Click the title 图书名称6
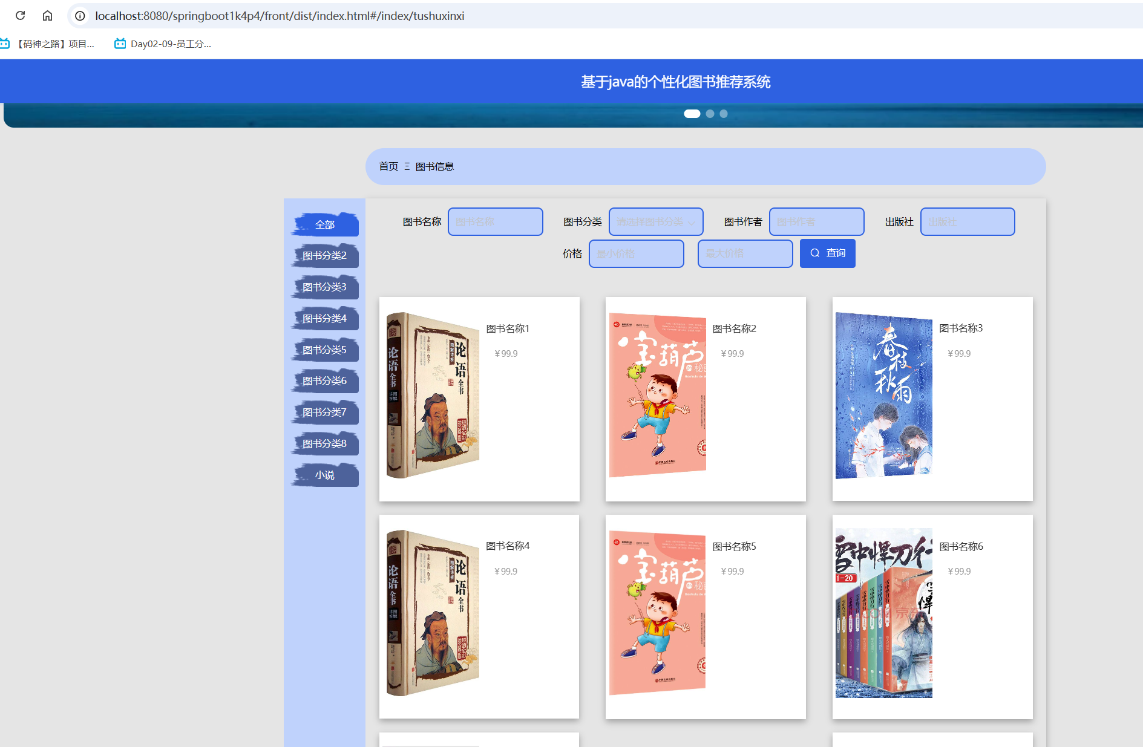 [x=961, y=546]
